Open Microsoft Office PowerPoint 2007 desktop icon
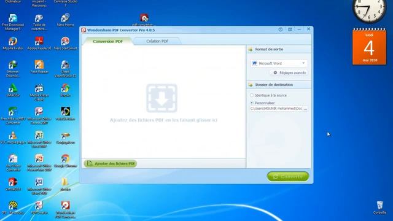Viewport: 393px width, 221px height. tap(39, 163)
